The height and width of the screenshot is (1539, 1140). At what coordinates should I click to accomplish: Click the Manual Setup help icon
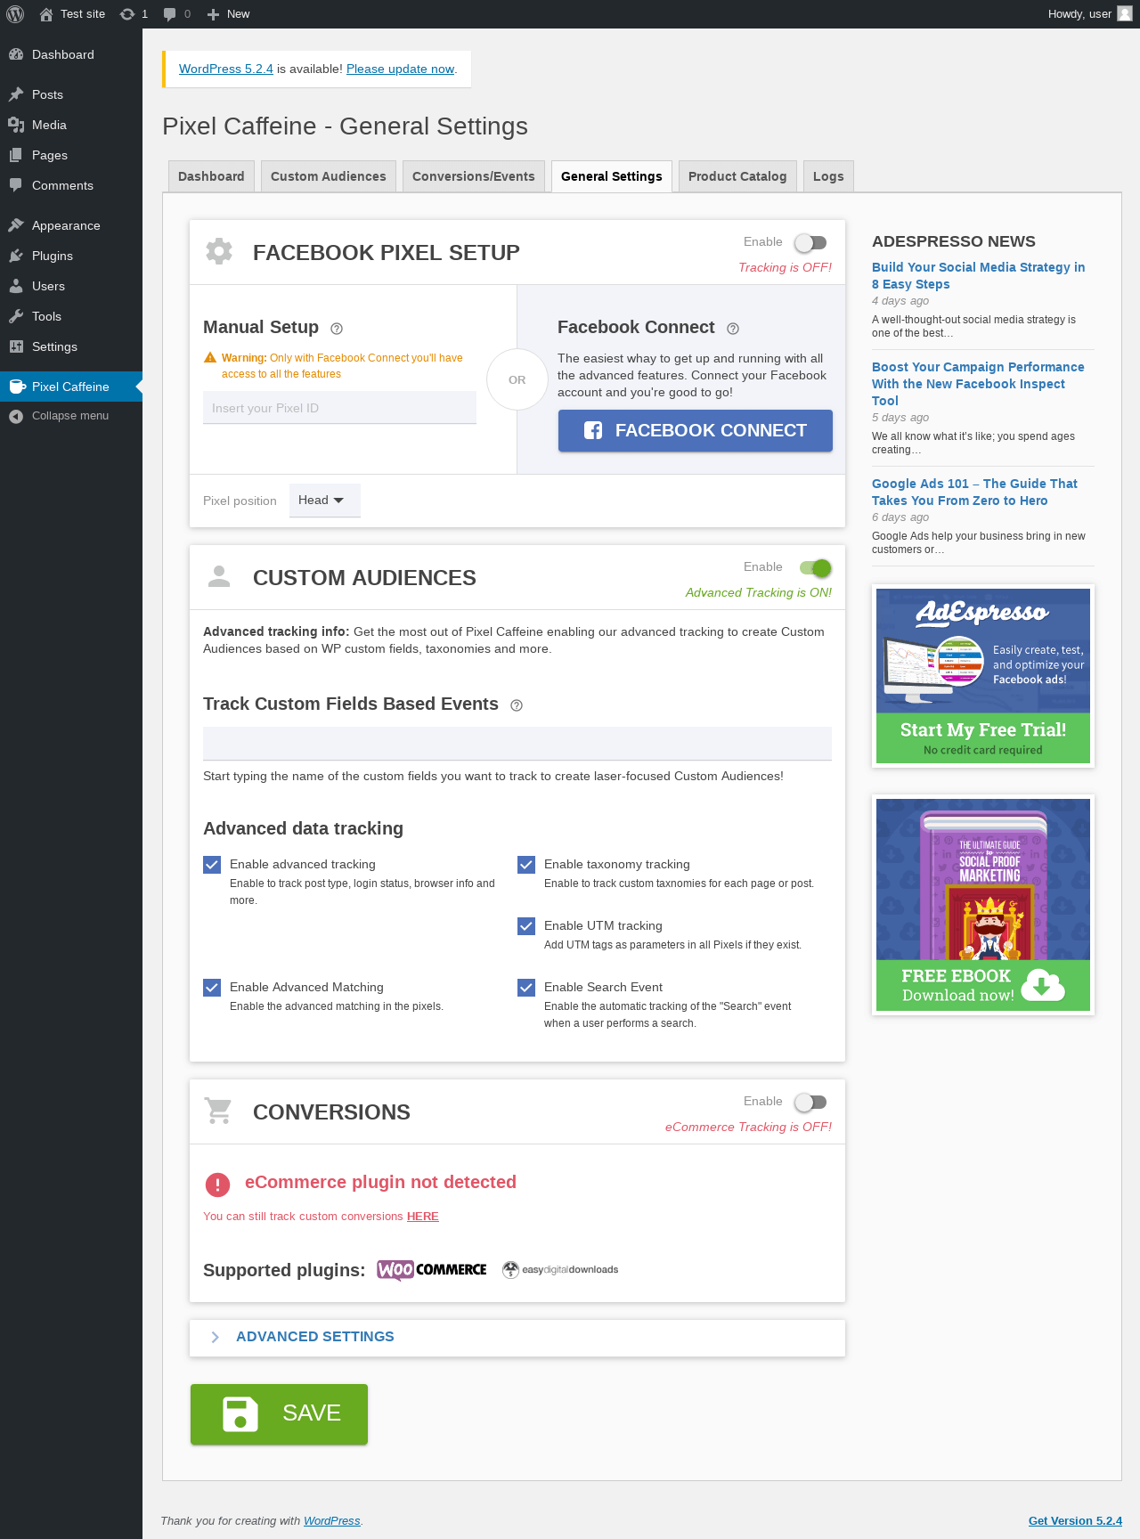coord(337,329)
